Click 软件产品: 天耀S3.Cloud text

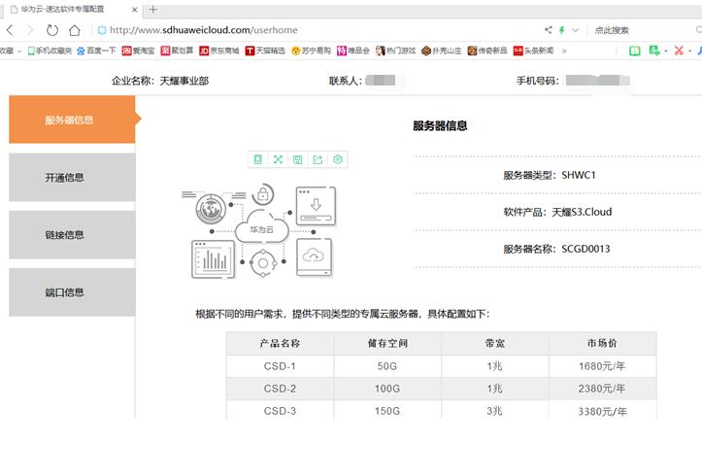click(x=557, y=212)
